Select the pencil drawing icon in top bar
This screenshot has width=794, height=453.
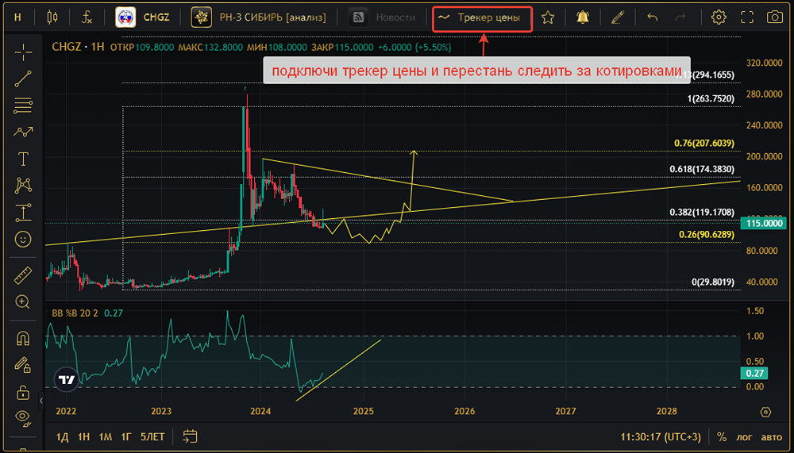click(617, 17)
